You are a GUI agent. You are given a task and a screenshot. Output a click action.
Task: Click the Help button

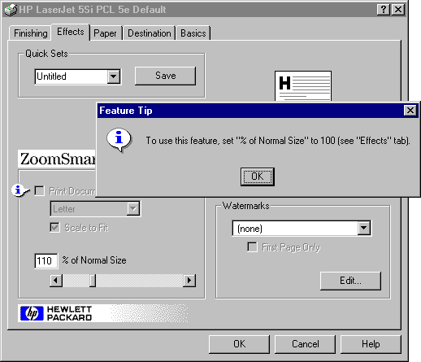(371, 344)
